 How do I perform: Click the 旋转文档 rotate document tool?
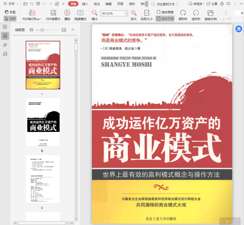[210, 15]
